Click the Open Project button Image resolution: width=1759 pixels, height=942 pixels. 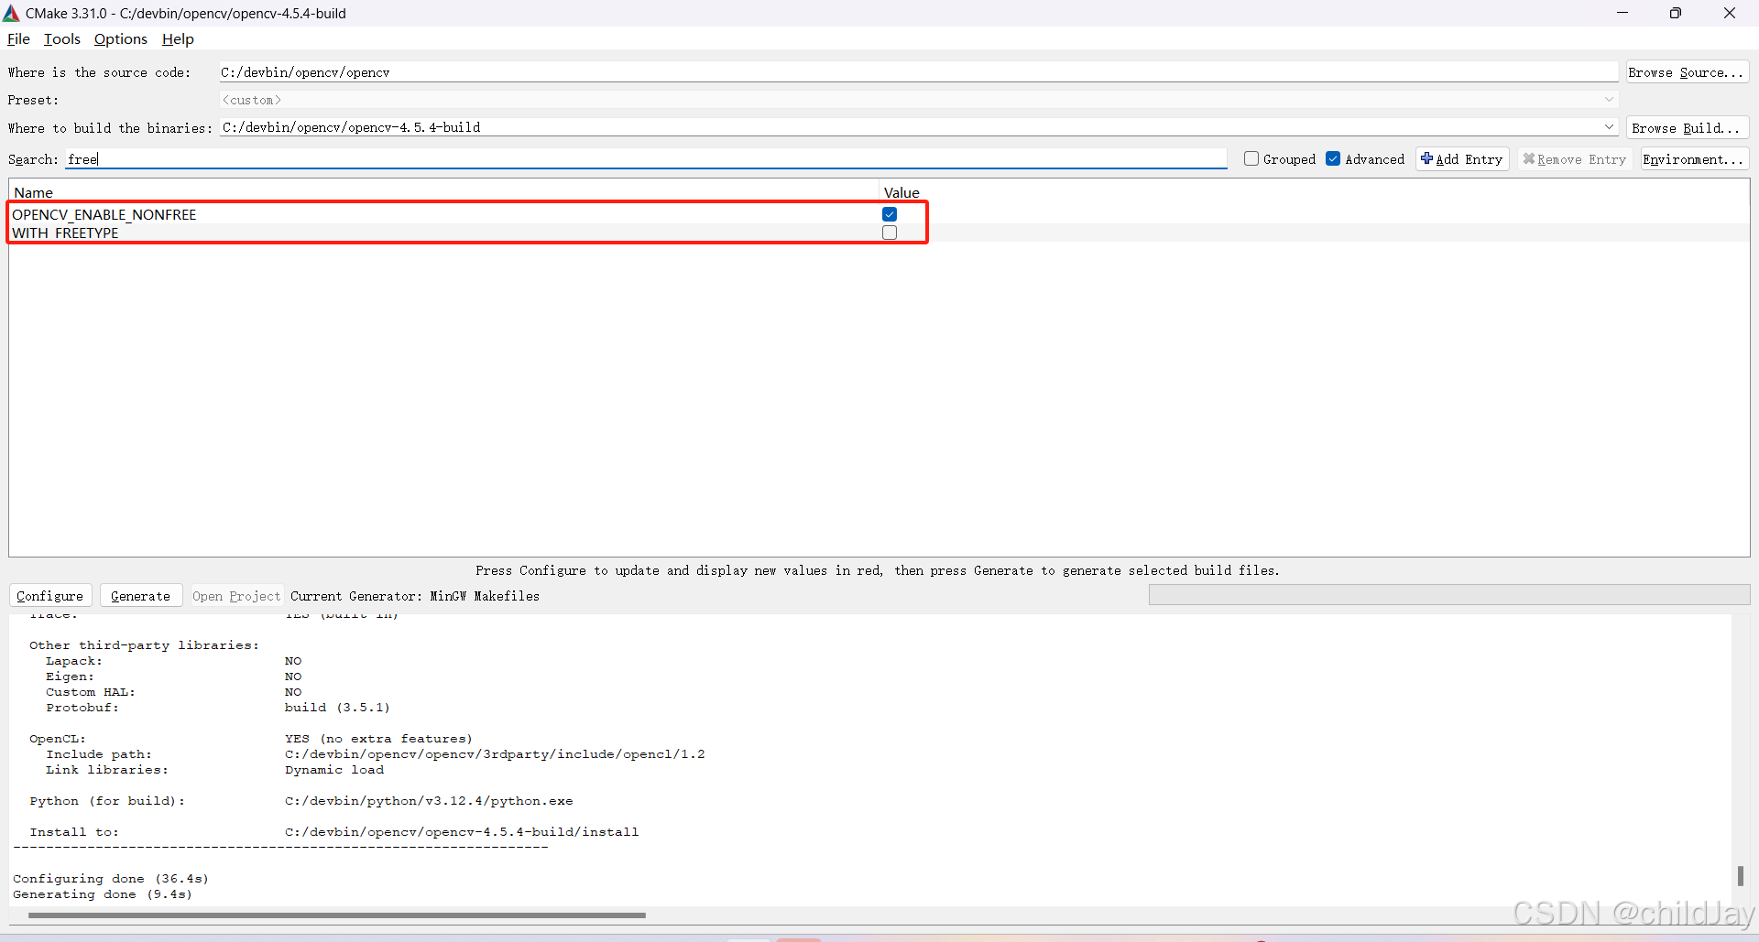click(x=236, y=596)
